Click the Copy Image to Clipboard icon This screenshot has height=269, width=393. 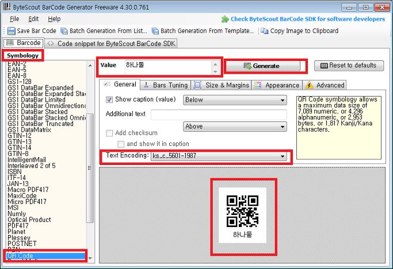click(265, 31)
